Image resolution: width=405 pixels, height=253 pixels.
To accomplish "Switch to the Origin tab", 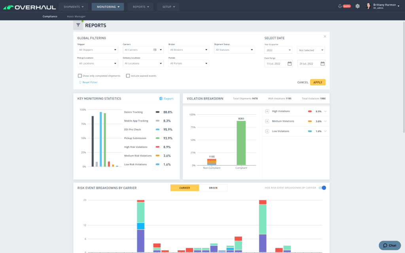I will point(213,188).
